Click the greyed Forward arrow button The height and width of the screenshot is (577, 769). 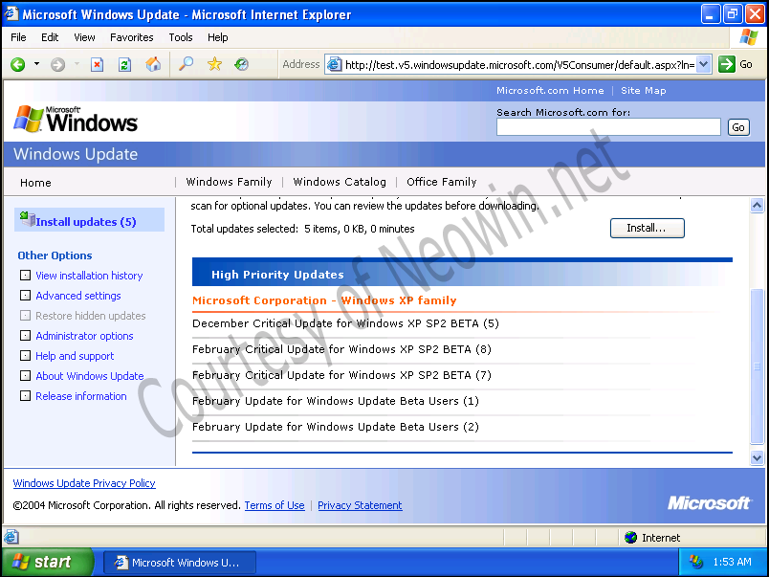click(58, 64)
